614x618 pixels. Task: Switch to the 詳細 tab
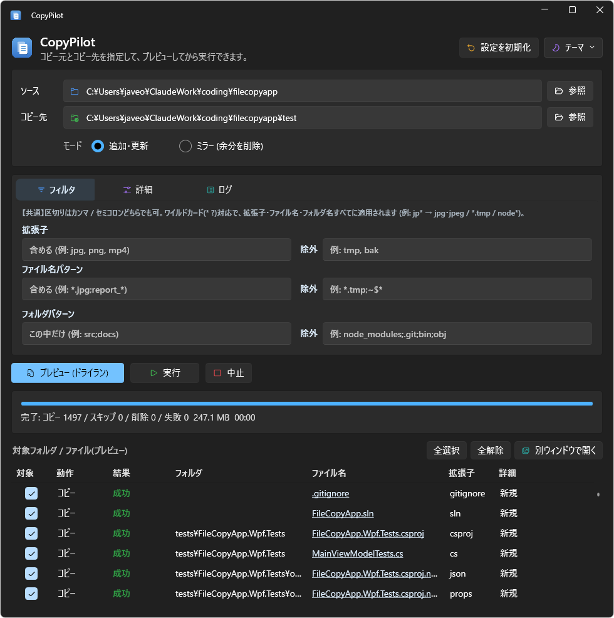pos(138,189)
